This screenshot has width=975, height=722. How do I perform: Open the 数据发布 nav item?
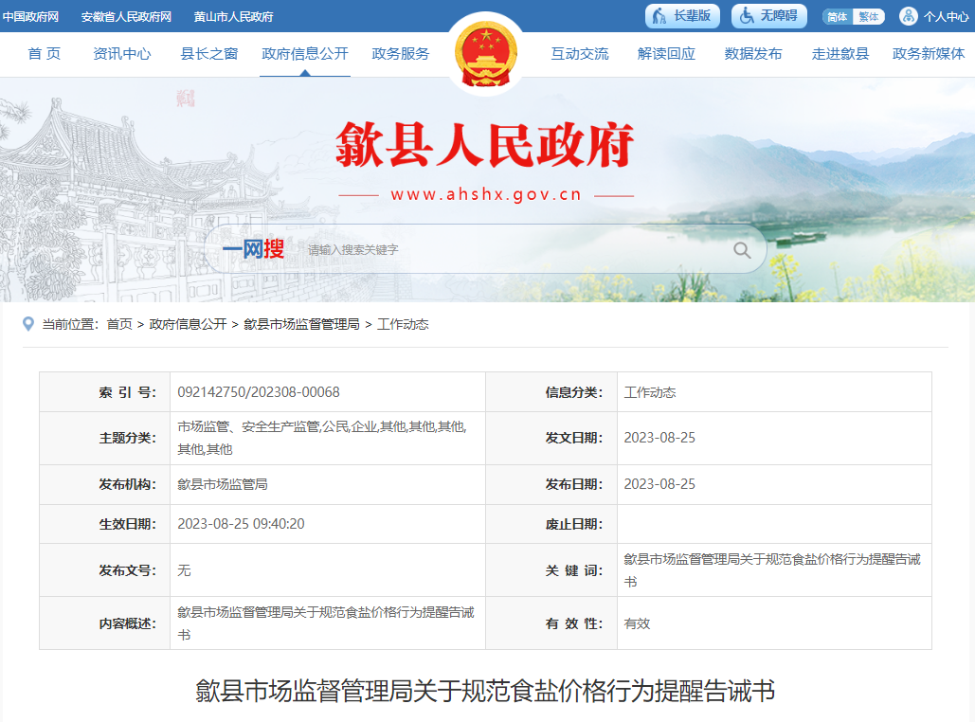pyautogui.click(x=753, y=54)
